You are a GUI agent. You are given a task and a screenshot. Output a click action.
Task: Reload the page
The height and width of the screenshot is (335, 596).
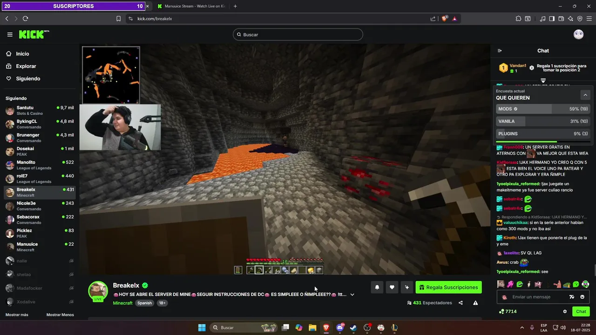(25, 19)
